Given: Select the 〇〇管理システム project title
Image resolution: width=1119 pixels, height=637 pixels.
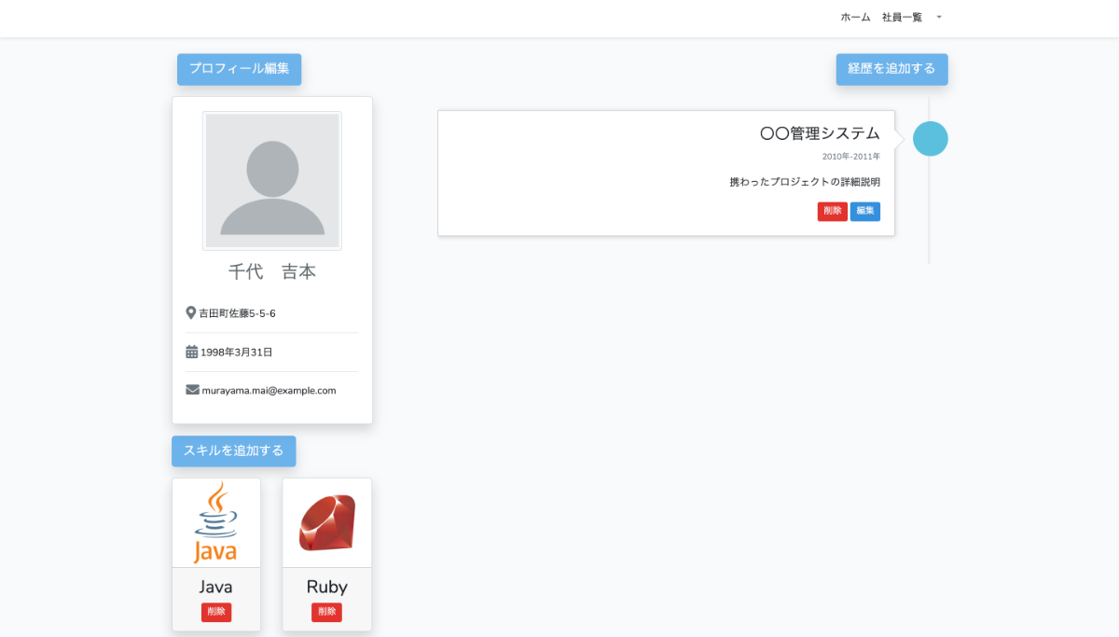Looking at the screenshot, I should 820,133.
